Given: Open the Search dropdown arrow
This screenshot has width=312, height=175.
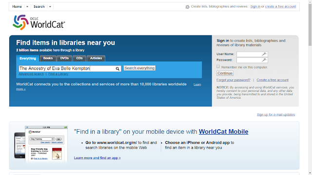Looking at the screenshot, I should point(50,7).
